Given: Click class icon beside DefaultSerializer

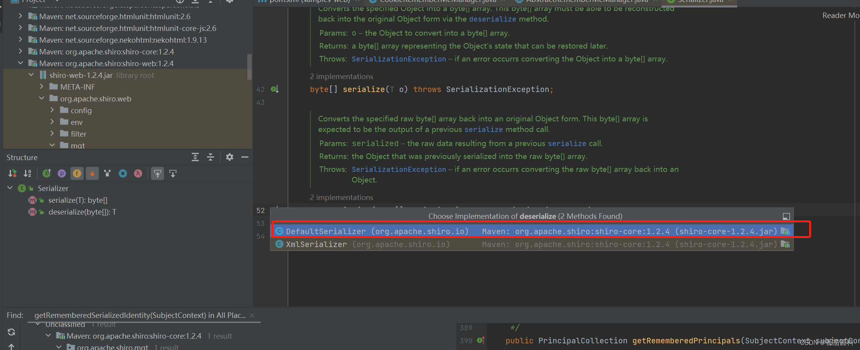Looking at the screenshot, I should [279, 231].
